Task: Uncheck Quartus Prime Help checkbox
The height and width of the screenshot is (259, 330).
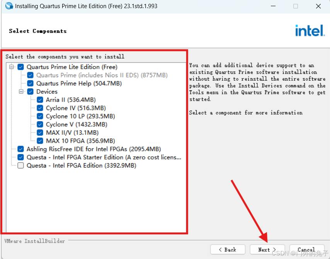Action: (x=30, y=83)
